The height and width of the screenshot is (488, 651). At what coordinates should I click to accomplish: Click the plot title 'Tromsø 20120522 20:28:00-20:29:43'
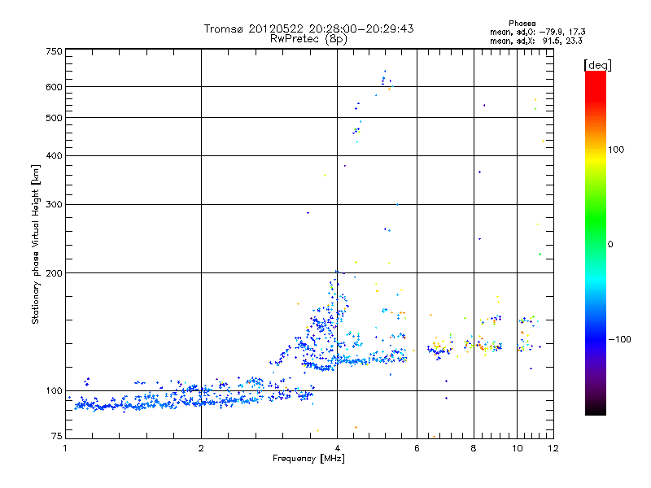tap(308, 28)
